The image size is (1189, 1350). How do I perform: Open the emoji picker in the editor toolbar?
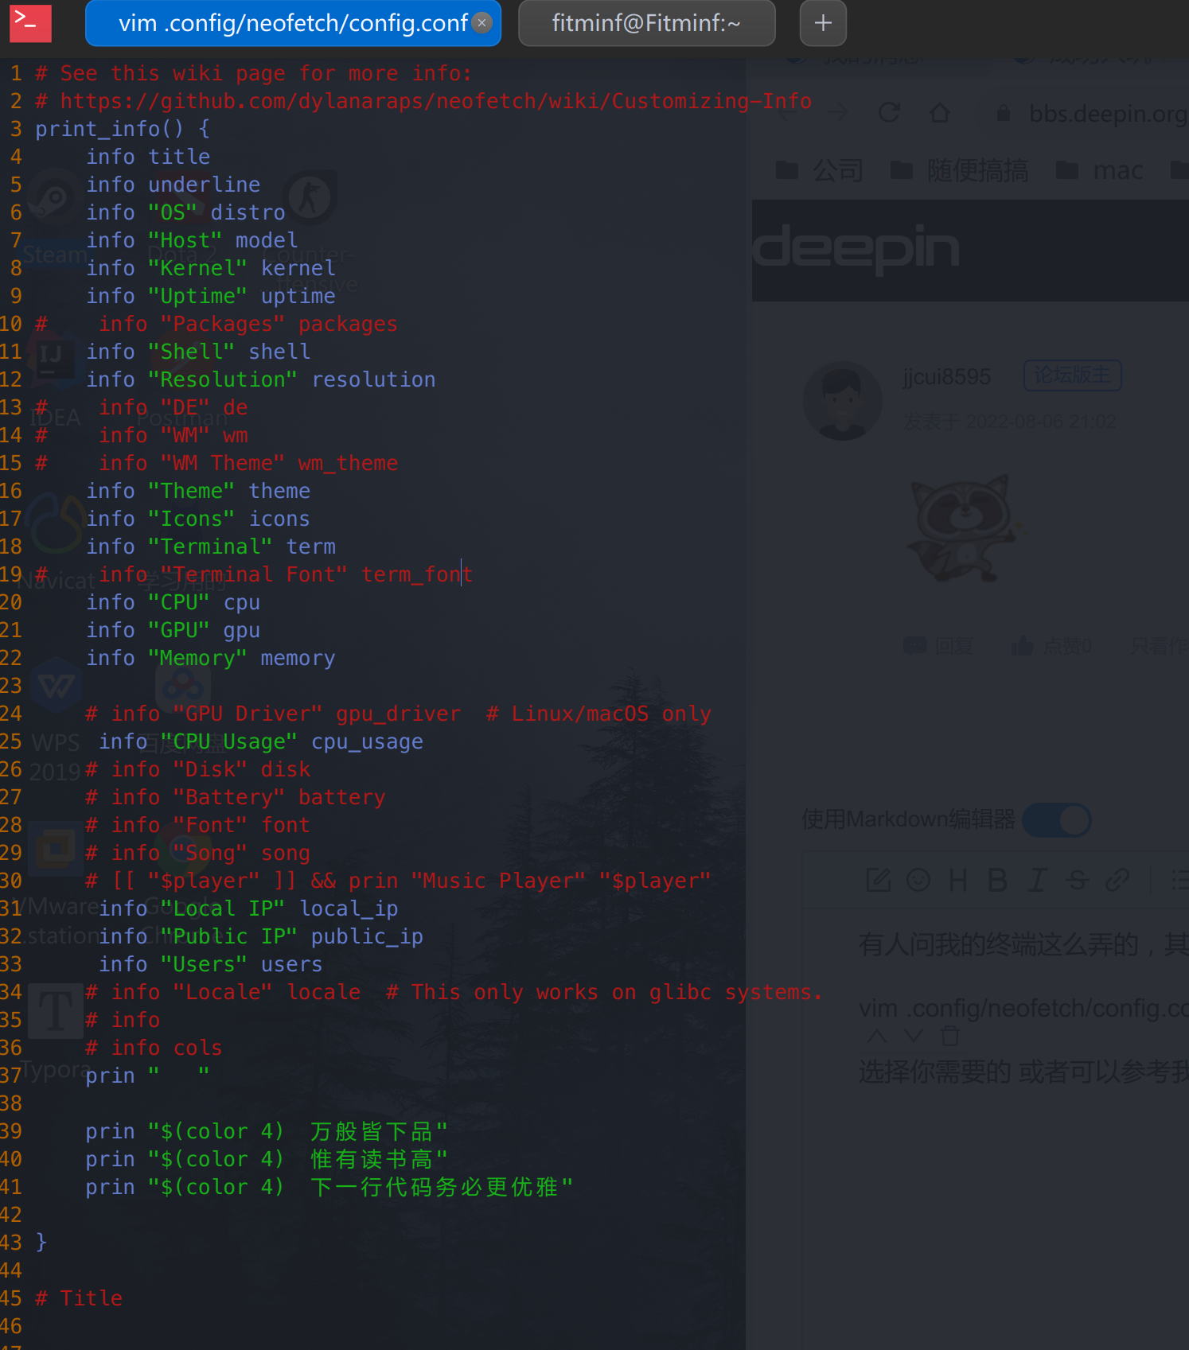(x=918, y=880)
